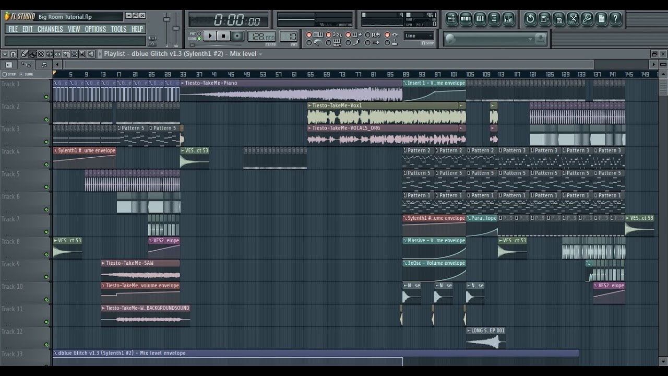Select the Zoom magnifier tool
668x376 pixels.
coord(82,54)
